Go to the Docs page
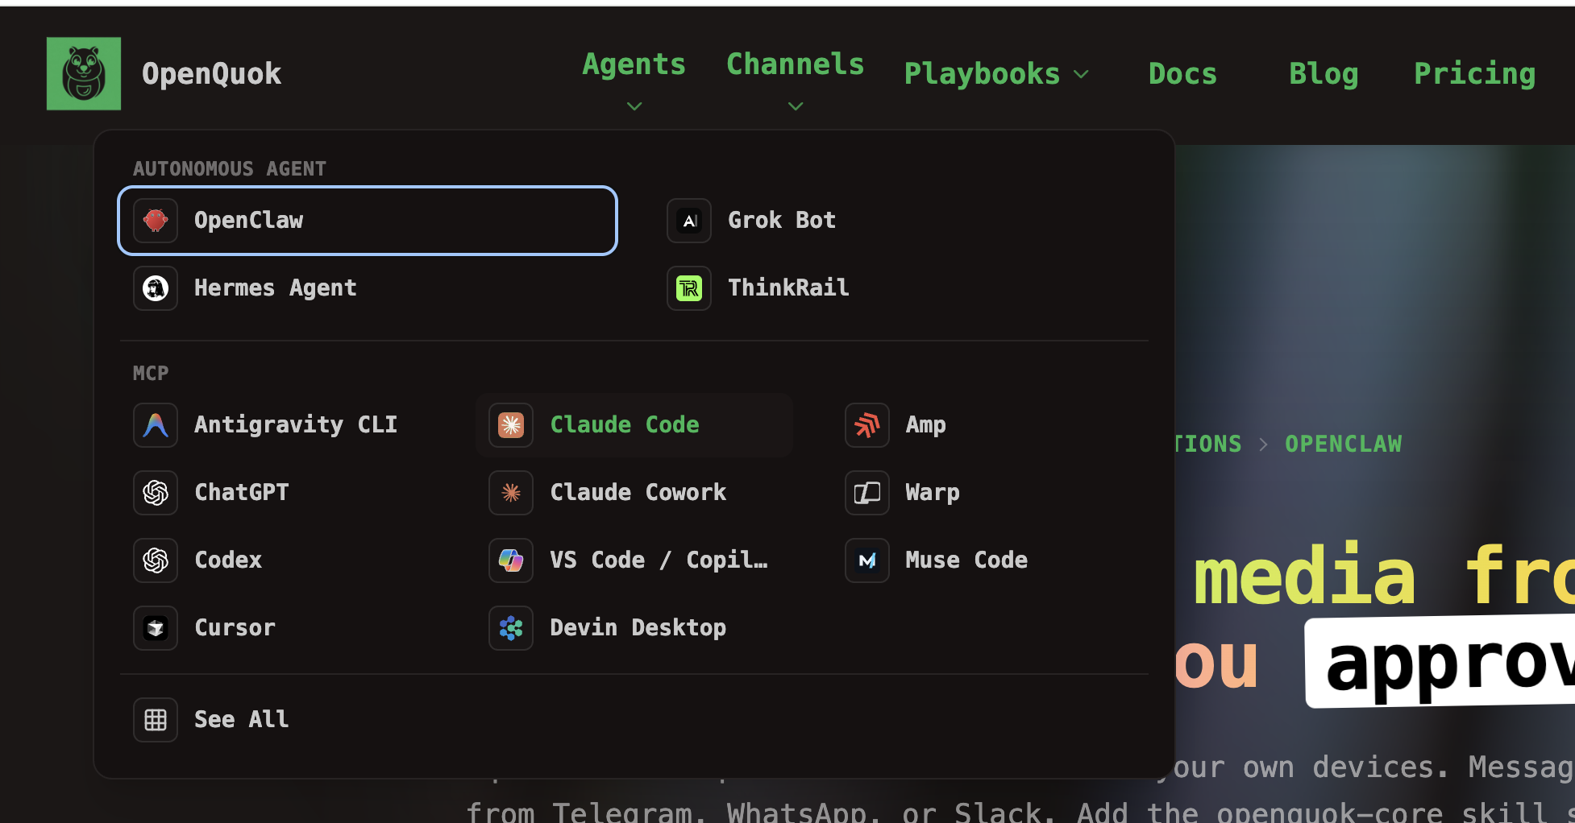 (x=1182, y=74)
